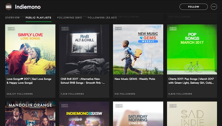Open the RnB Alt & Chill cover

pyautogui.click(x=84, y=49)
